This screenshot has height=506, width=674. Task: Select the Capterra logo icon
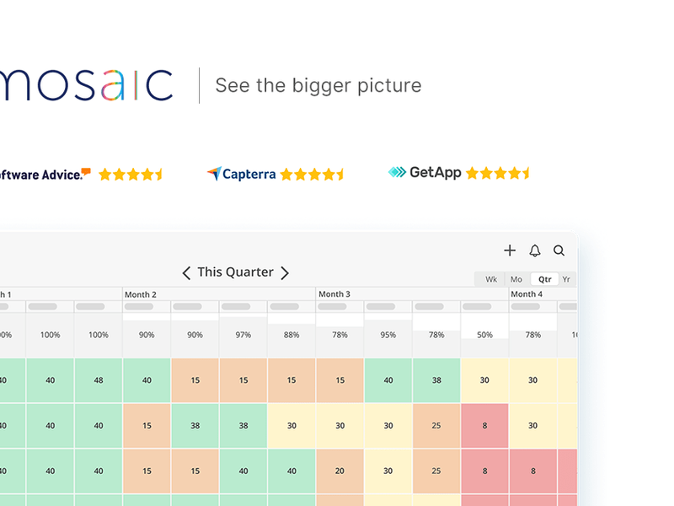tap(214, 174)
